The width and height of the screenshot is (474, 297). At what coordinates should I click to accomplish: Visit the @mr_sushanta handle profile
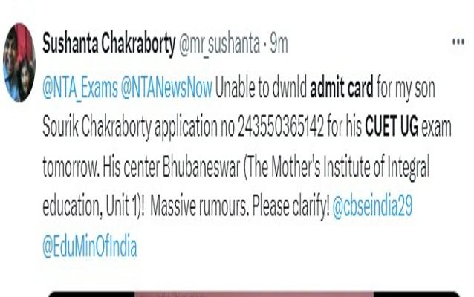(219, 44)
